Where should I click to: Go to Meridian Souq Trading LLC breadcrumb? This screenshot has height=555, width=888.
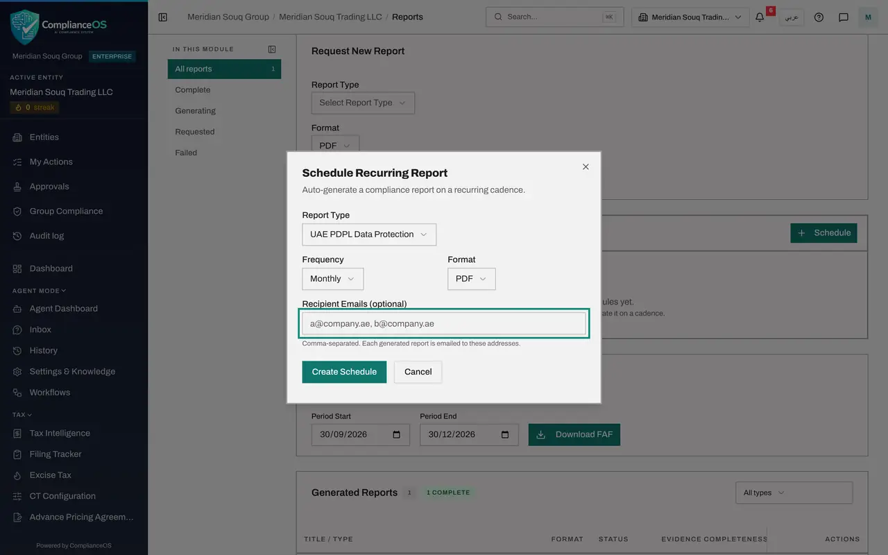click(x=330, y=17)
